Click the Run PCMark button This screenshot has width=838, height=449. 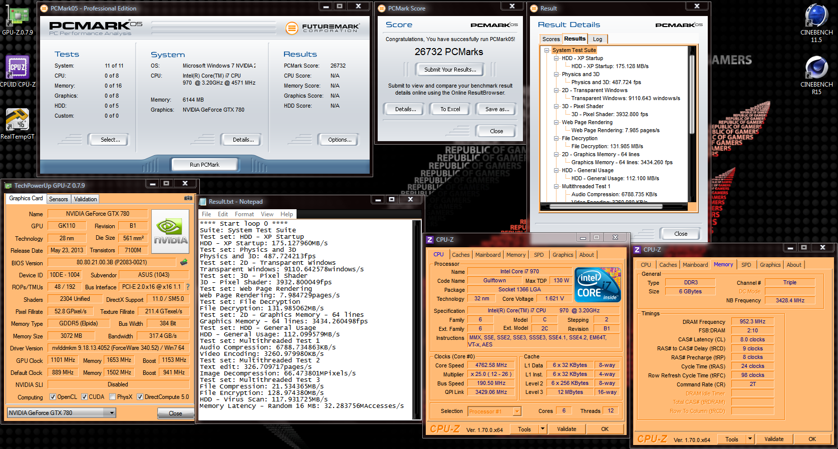(x=204, y=165)
